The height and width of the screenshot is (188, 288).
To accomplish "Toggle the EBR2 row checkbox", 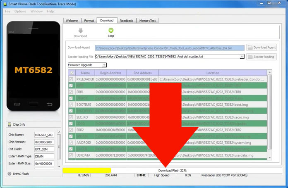I will click(71, 130).
